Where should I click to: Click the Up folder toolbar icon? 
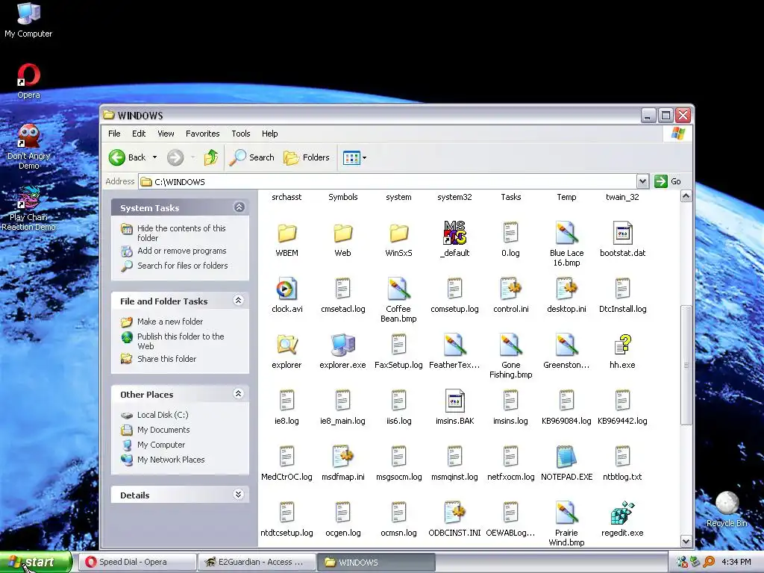pos(211,157)
